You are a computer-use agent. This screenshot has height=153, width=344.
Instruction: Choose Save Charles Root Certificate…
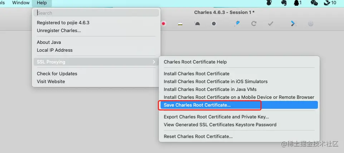pos(239,105)
